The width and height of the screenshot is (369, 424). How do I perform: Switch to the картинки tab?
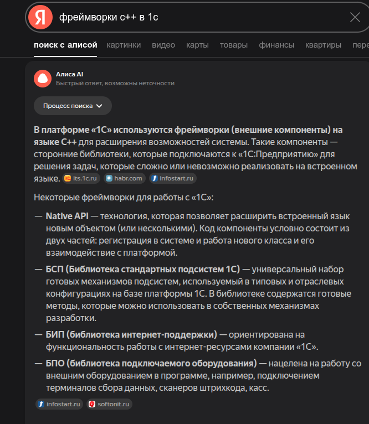point(124,45)
